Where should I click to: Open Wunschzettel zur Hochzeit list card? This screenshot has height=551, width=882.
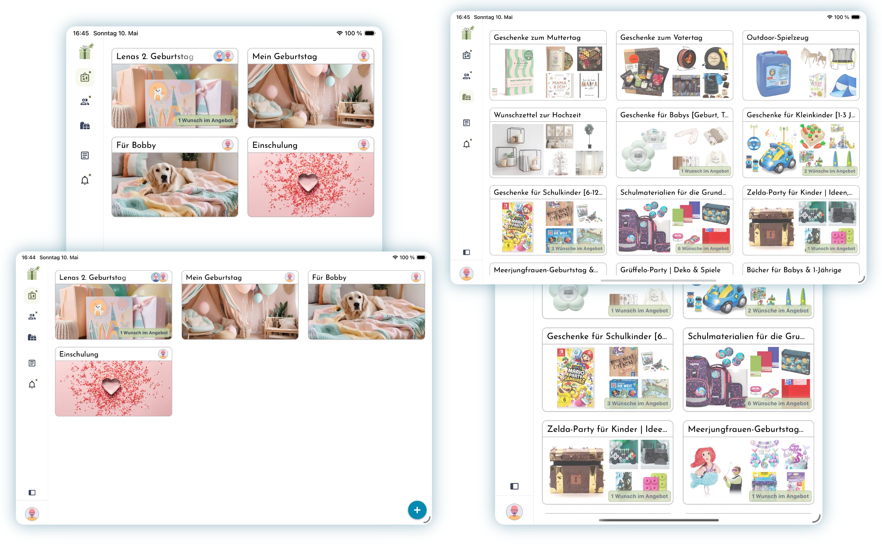(548, 143)
